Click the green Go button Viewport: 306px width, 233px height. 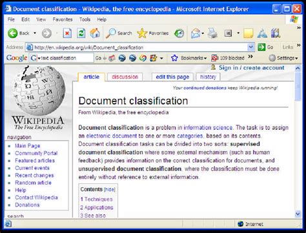[265, 47]
